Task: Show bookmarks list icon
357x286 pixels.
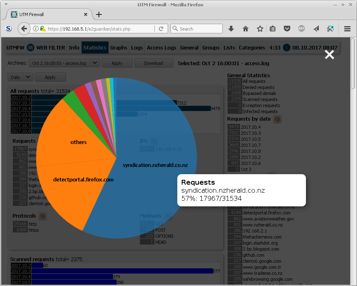Action: pos(273,29)
